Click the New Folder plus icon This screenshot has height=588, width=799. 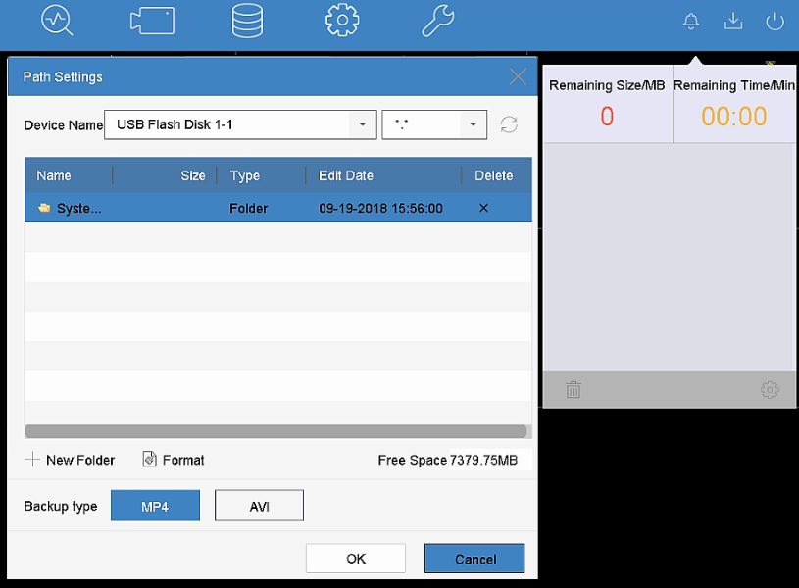(32, 459)
